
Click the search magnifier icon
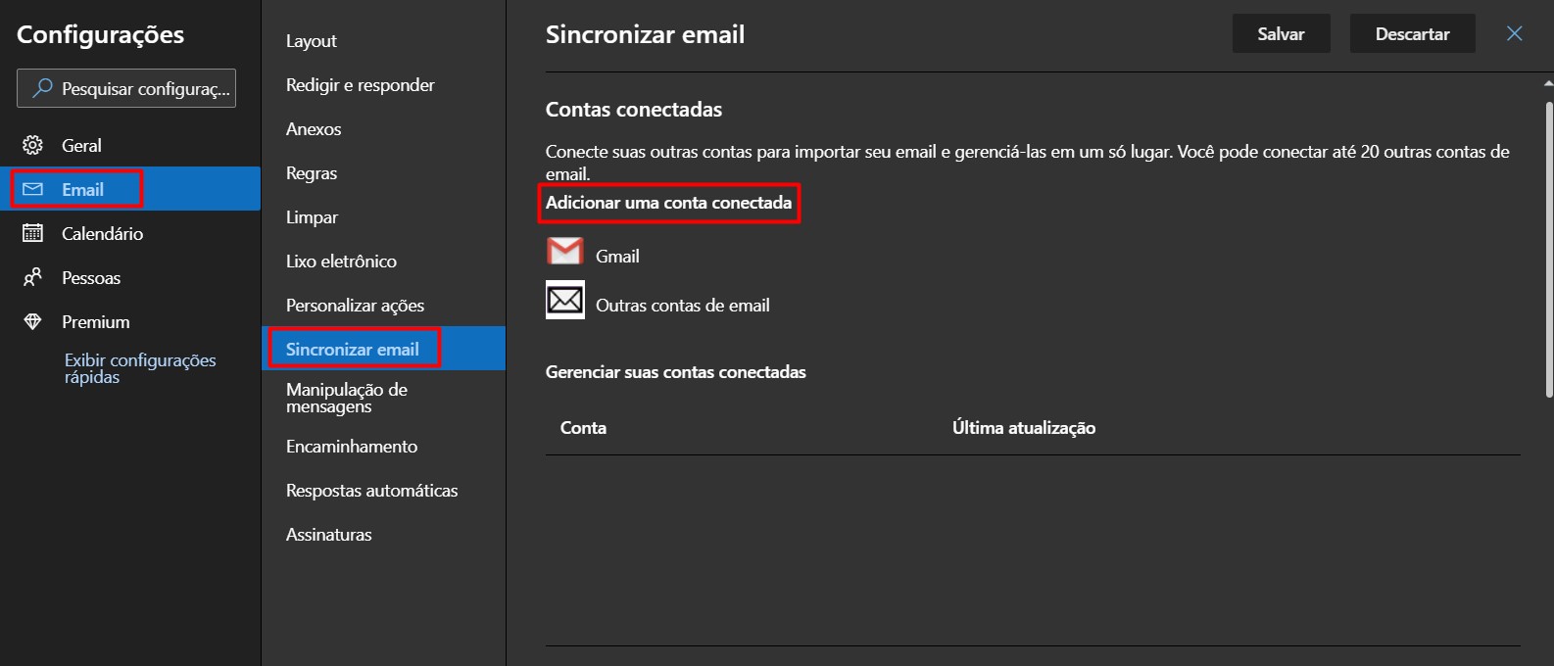click(42, 88)
